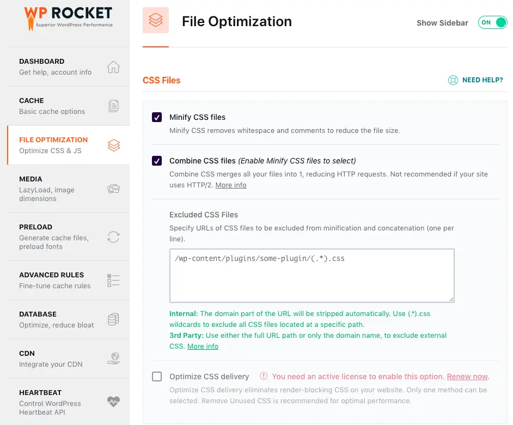Click the Cache document icon
The height and width of the screenshot is (425, 513).
coord(113,106)
